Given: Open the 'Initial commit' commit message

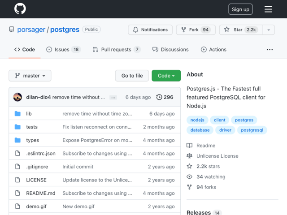Looking at the screenshot, I should click(x=78, y=167).
